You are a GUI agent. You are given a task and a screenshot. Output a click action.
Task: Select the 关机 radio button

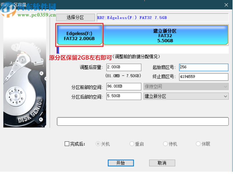coord(98,144)
